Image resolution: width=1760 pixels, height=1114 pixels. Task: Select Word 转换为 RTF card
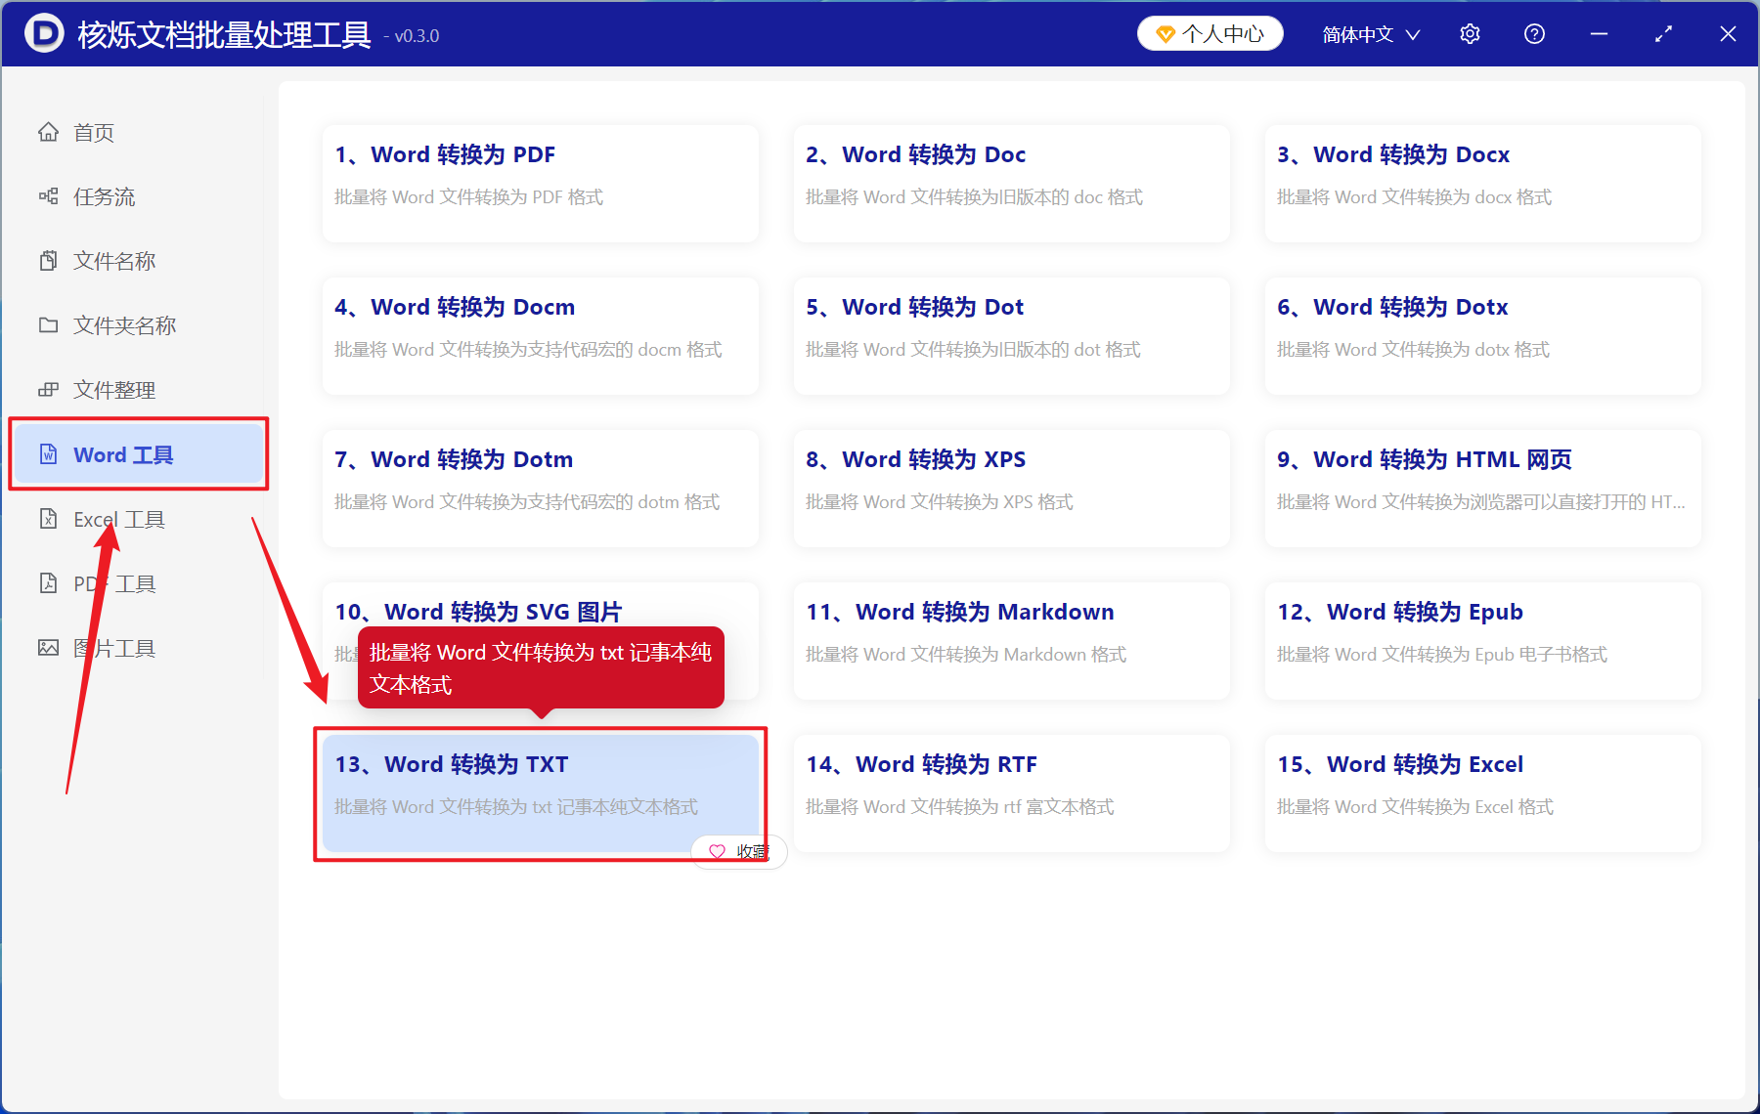(x=1011, y=793)
